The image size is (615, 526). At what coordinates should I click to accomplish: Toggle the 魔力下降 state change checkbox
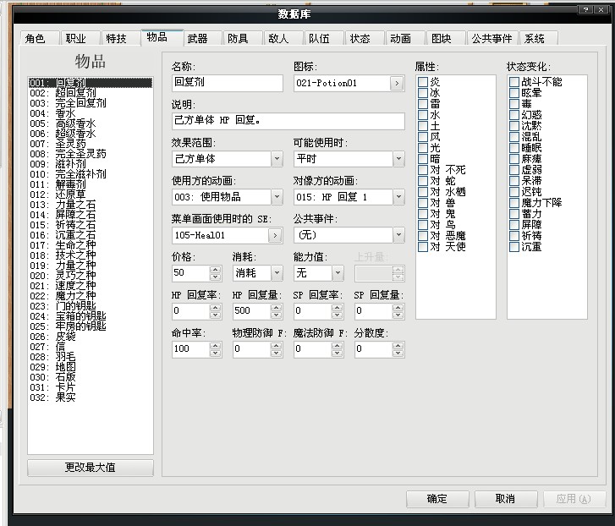click(x=514, y=203)
